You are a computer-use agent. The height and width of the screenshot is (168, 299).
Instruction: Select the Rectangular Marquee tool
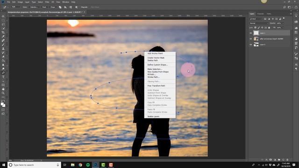[3, 21]
